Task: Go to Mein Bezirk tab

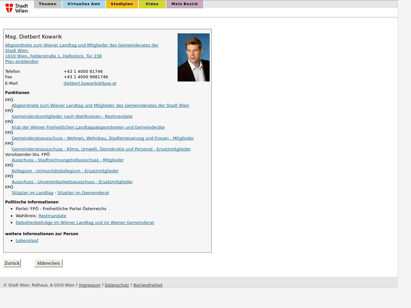Action: 184,4
